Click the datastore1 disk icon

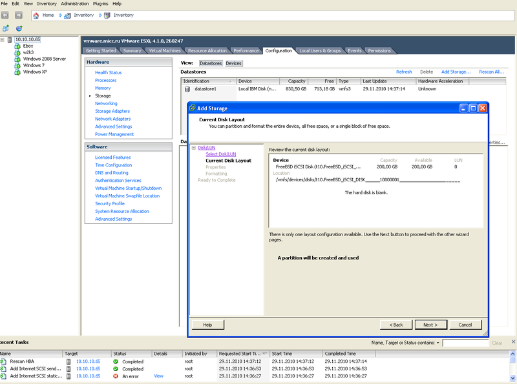tap(187, 89)
